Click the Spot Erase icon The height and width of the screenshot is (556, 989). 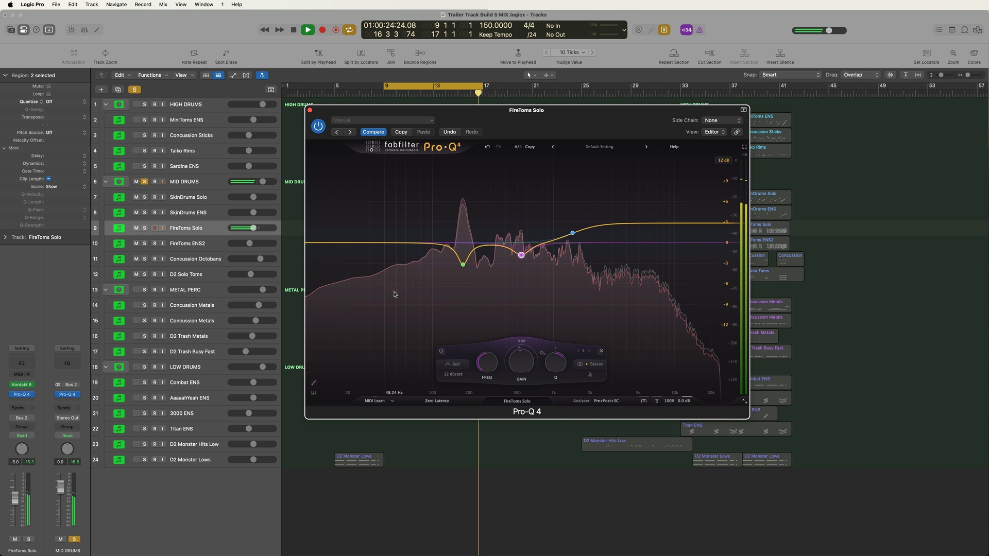[226, 53]
